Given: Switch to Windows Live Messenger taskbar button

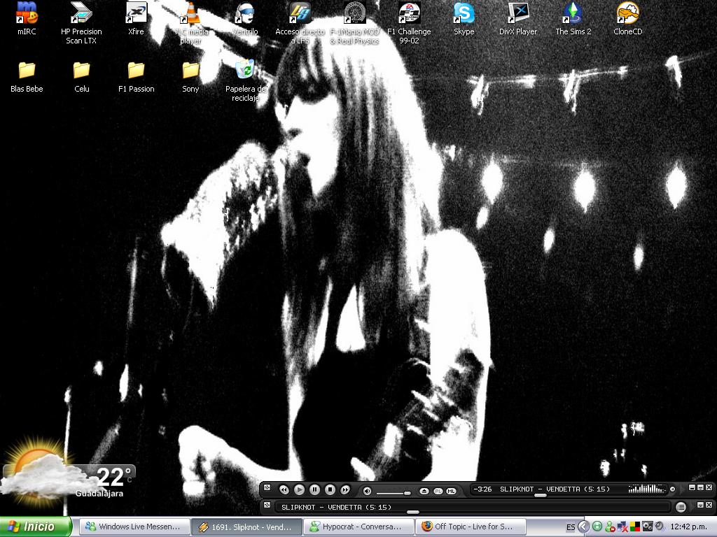Looking at the screenshot, I should coord(134,527).
